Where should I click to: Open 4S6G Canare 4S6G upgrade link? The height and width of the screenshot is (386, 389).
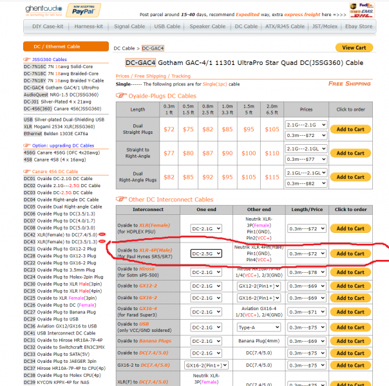[x=62, y=152]
